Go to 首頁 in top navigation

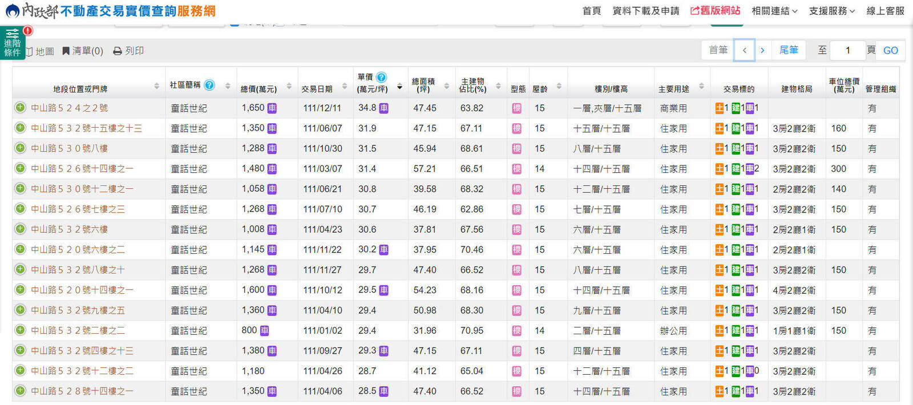591,11
